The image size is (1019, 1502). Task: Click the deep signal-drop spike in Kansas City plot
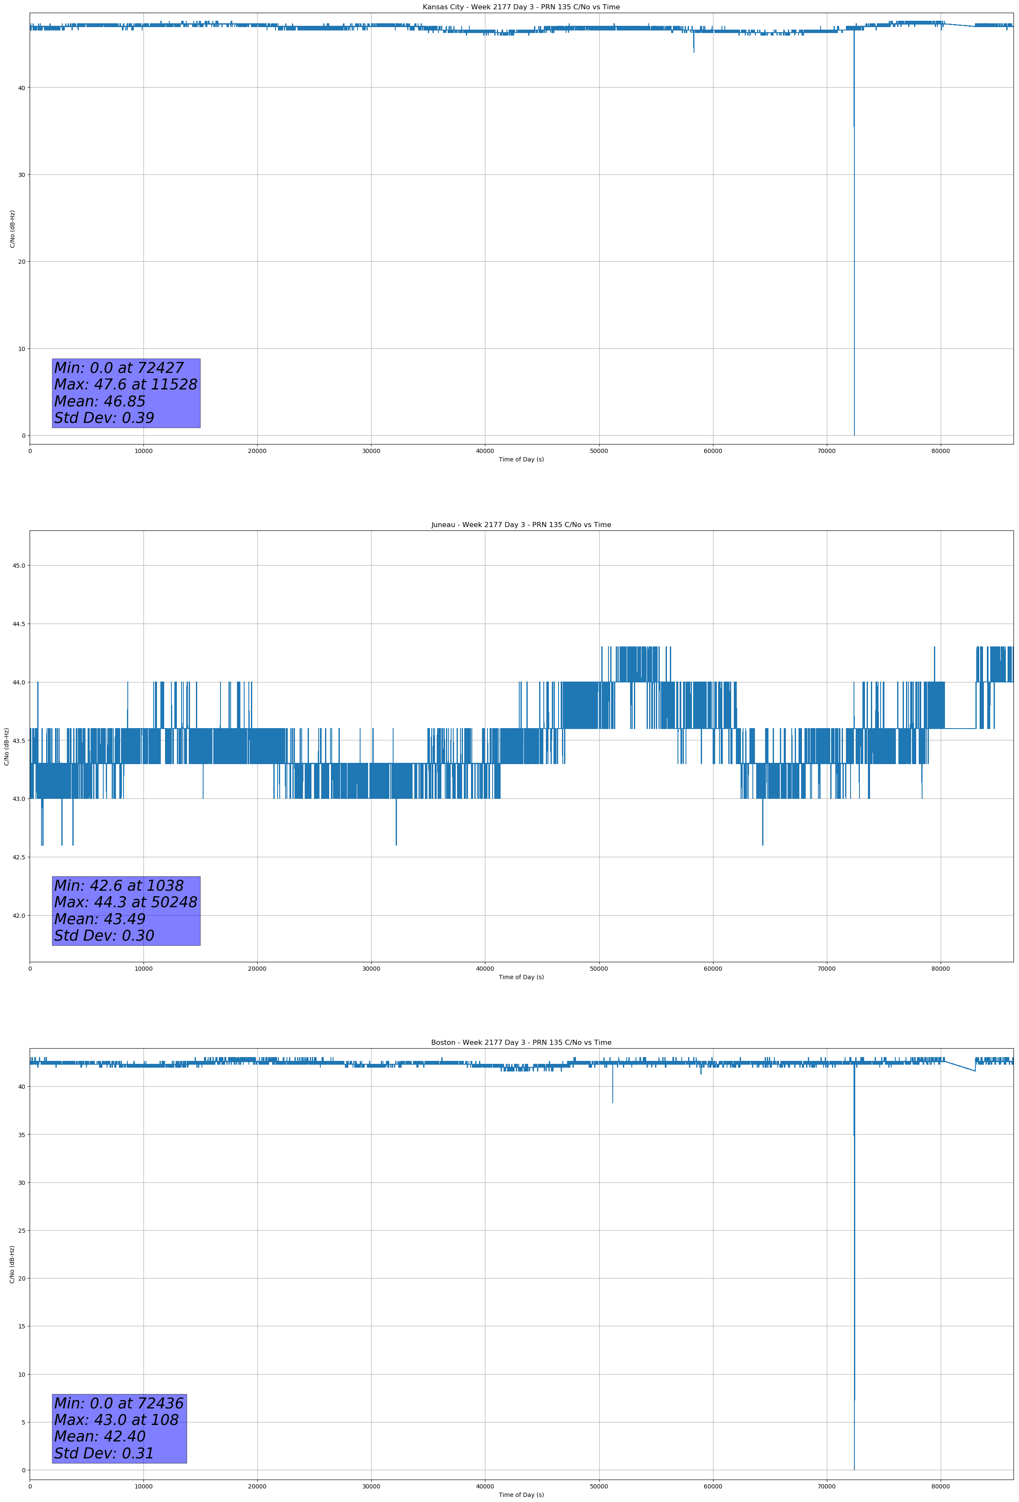tap(854, 233)
